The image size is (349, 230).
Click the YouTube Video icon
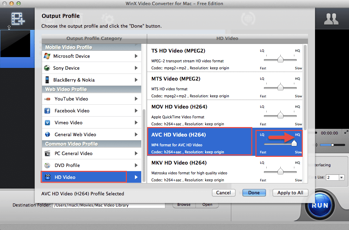[x=47, y=99]
